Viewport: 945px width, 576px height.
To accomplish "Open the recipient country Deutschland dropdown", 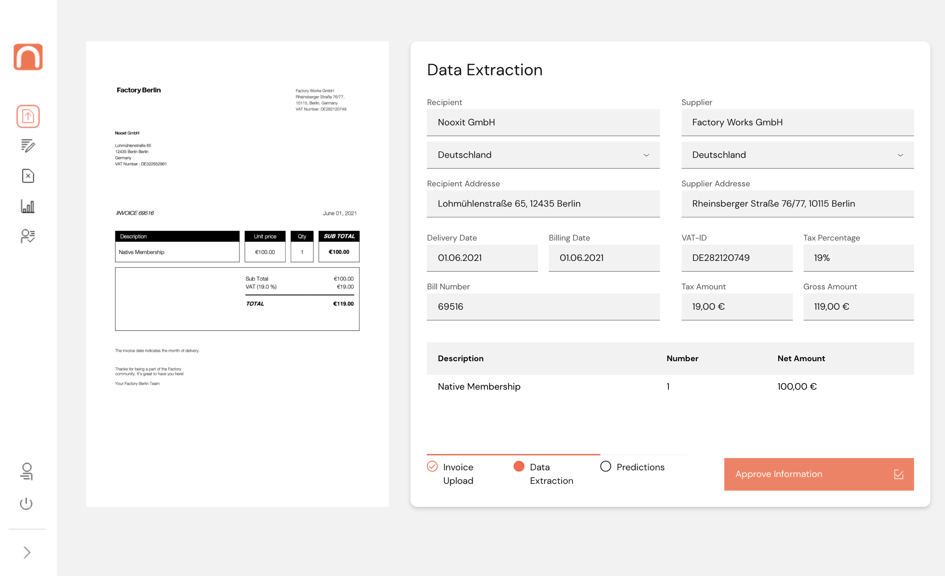I will 543,155.
